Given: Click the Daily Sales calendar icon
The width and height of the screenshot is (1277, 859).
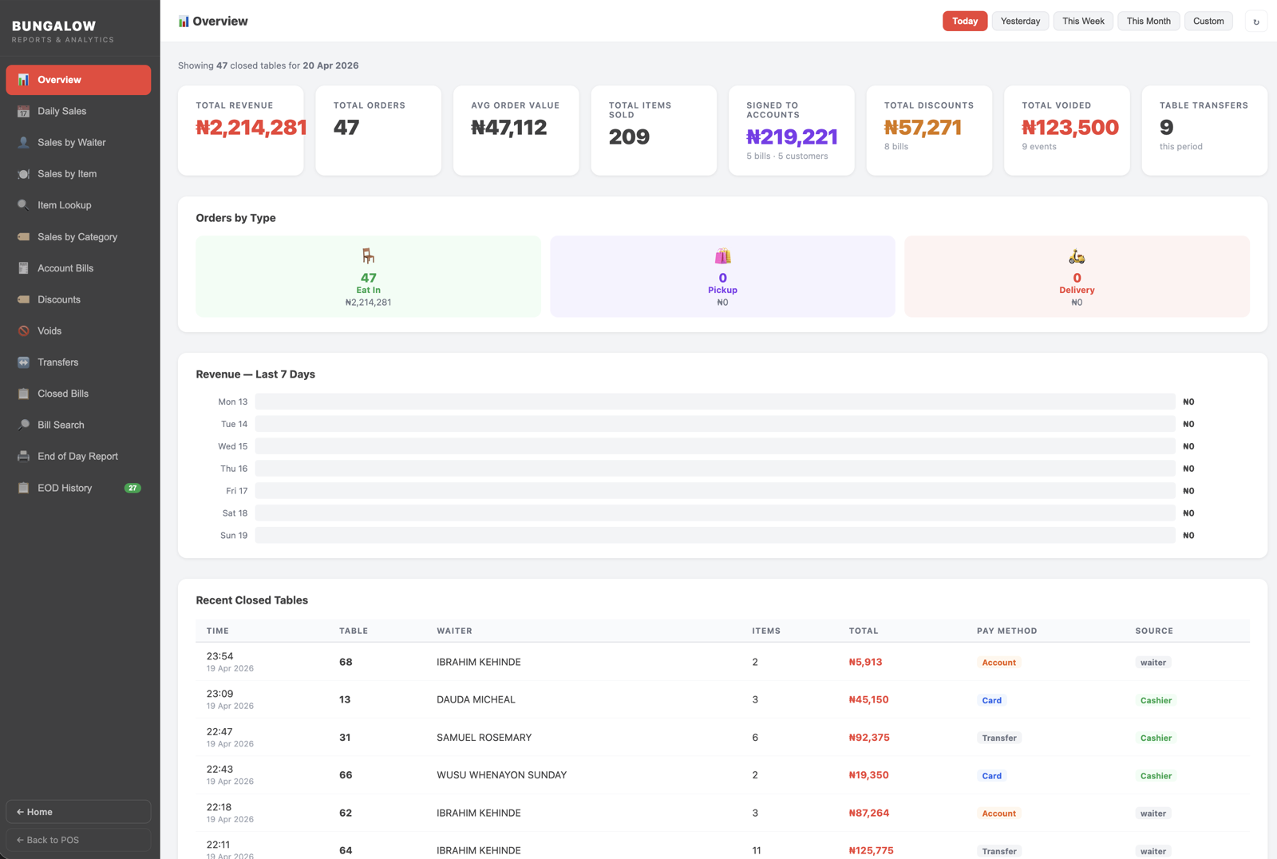Looking at the screenshot, I should click(x=23, y=111).
